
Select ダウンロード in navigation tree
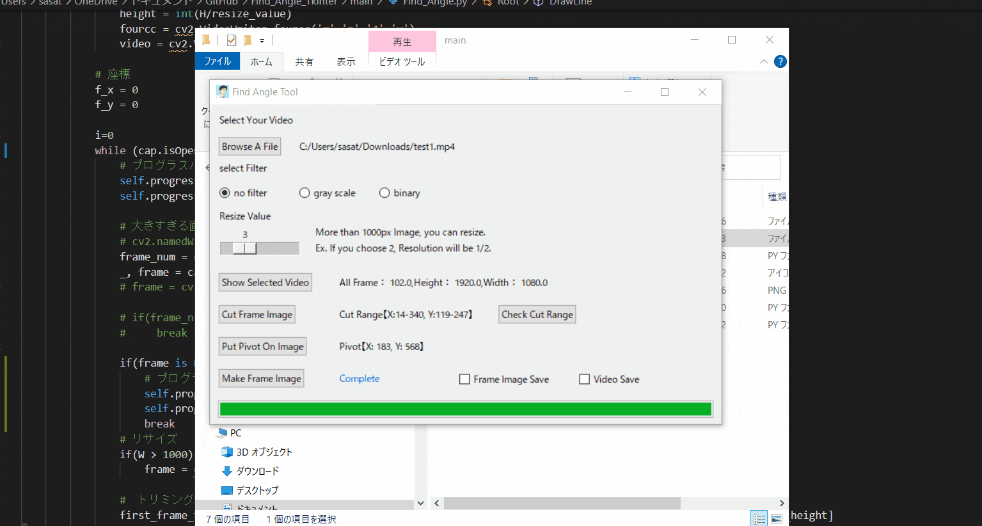[258, 471]
